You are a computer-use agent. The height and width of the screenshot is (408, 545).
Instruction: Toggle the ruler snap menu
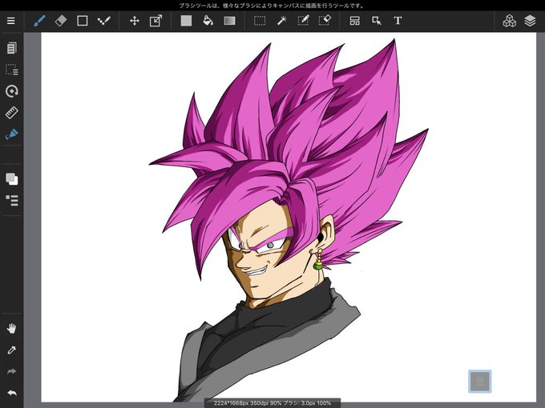coord(11,113)
